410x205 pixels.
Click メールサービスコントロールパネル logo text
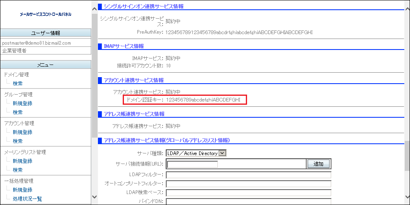pos(46,14)
